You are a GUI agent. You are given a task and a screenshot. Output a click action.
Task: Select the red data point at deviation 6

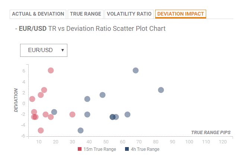(x=51, y=70)
